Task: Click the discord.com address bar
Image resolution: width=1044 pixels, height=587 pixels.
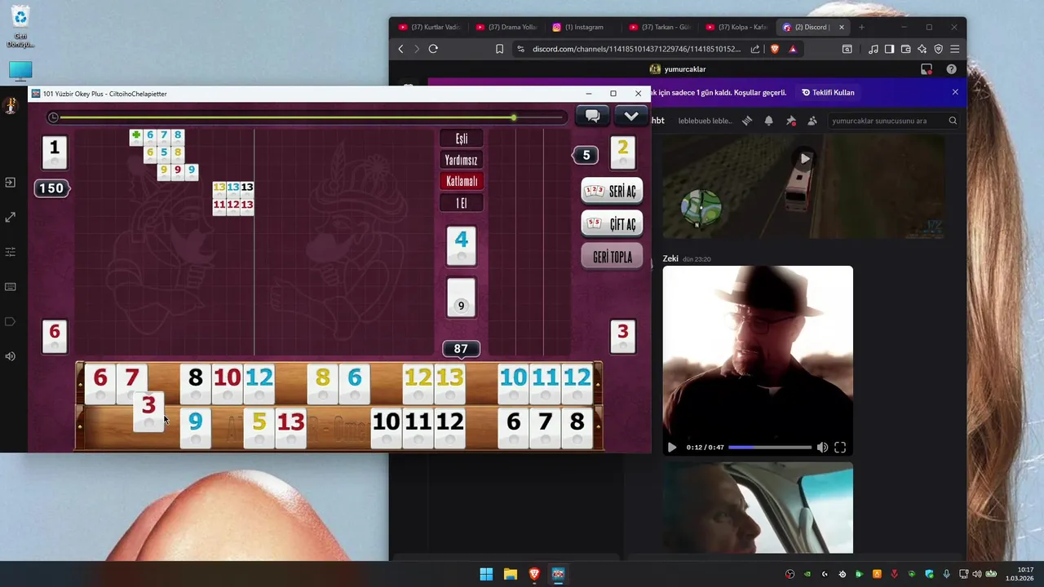Action: pos(636,49)
